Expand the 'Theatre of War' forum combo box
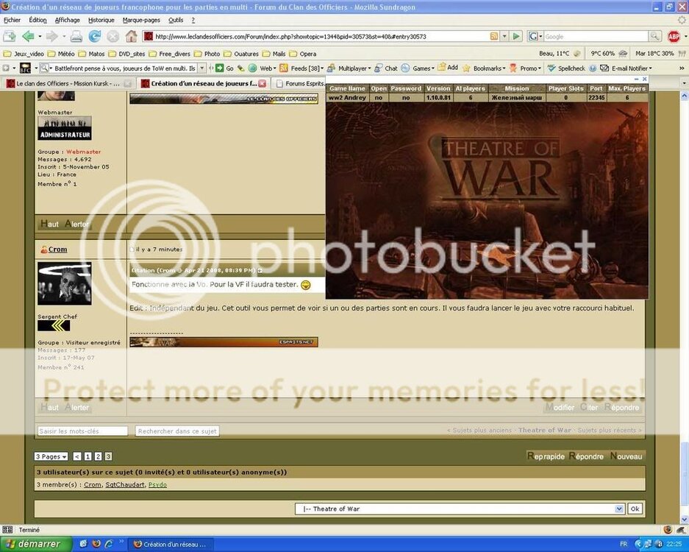This screenshot has width=689, height=552. [619, 509]
